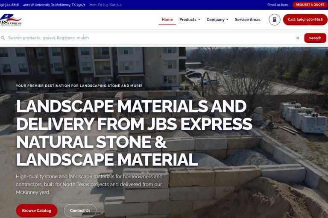The image size is (328, 218).
Task: Click the magnifier icon in search bar
Action: click(x=3, y=38)
